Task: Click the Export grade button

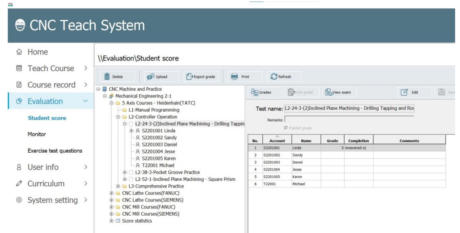Action: point(201,76)
